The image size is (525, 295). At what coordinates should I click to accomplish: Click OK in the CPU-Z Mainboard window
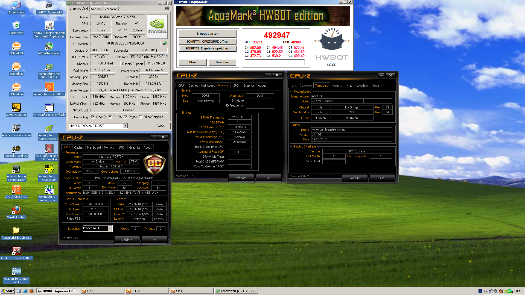click(x=382, y=178)
